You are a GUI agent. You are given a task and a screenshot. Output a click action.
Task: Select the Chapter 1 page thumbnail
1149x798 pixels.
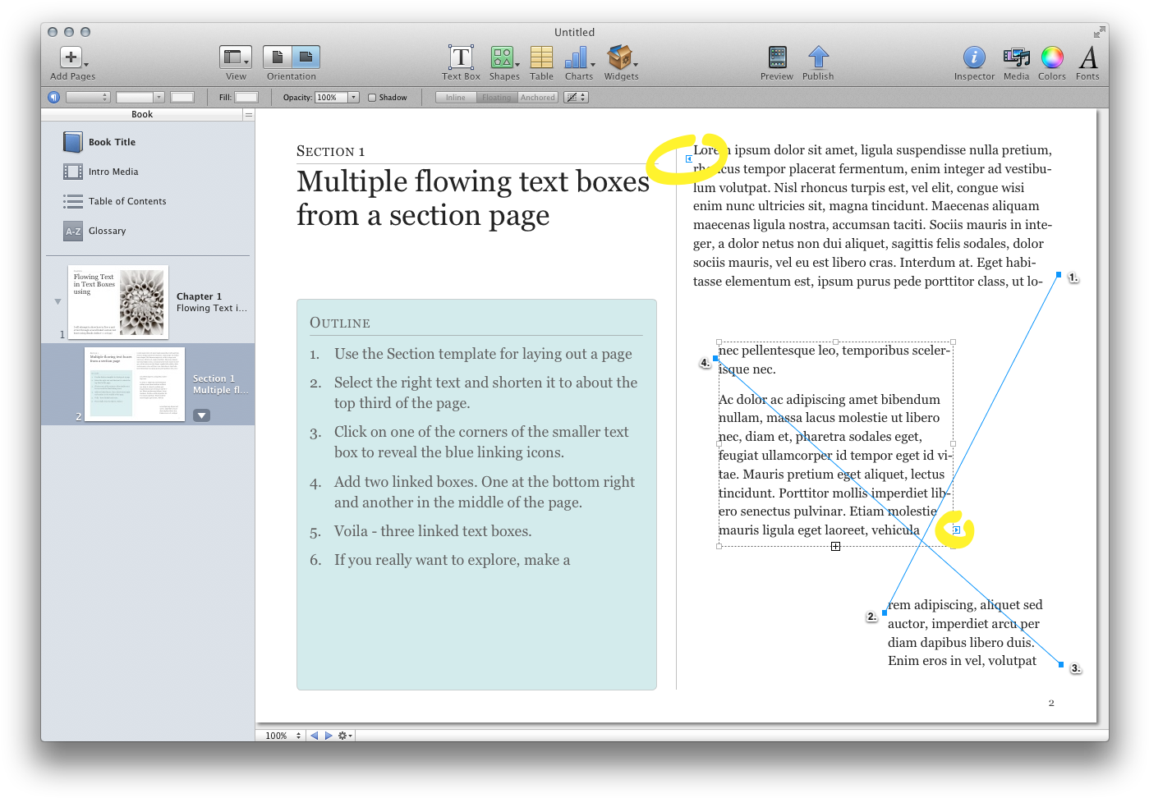[x=118, y=302]
